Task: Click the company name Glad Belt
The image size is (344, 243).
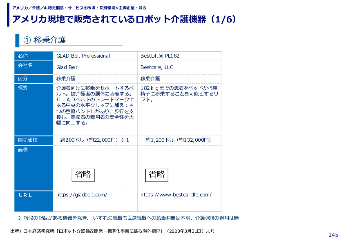Action: pos(67,67)
